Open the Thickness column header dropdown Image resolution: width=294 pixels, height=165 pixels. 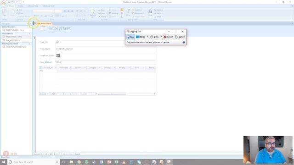(x=70, y=68)
